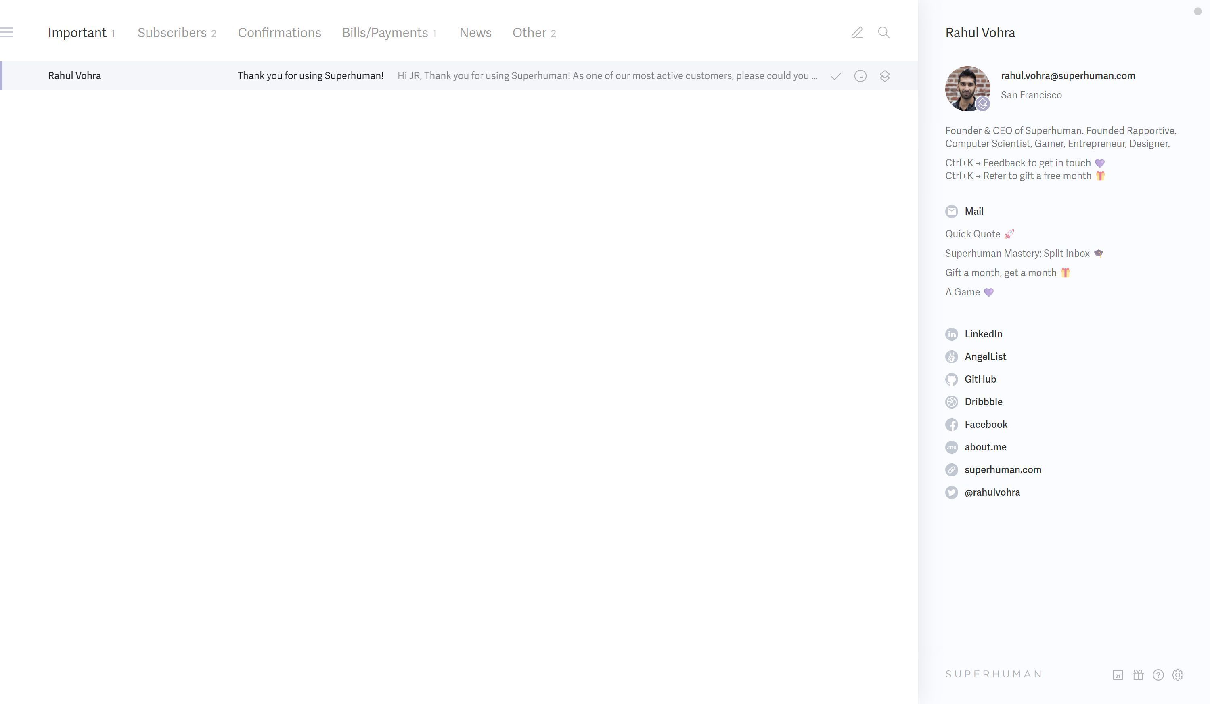Switch to the Confirmations tab
Screen dimensions: 1210x704
point(279,33)
